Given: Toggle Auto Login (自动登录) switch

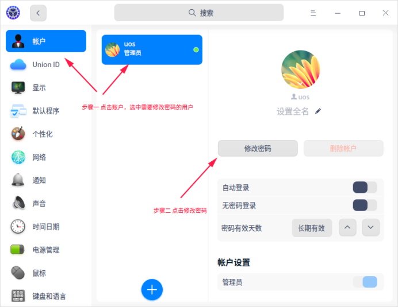Looking at the screenshot, I should click(365, 188).
